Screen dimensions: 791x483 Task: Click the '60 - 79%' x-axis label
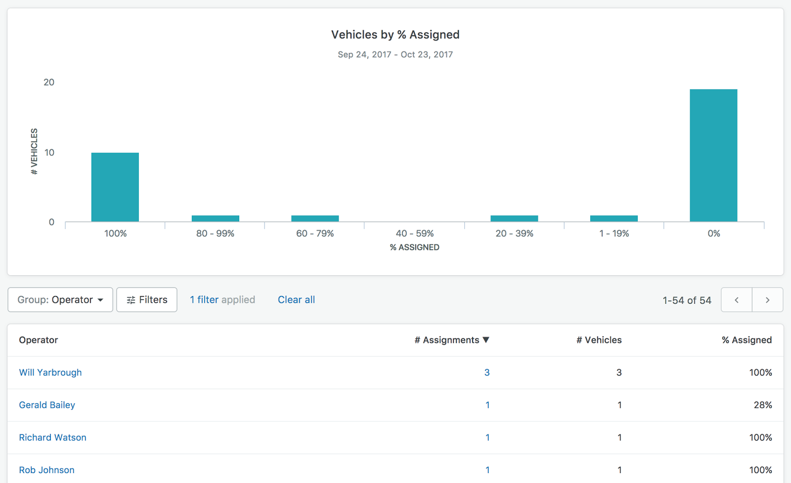[315, 234]
